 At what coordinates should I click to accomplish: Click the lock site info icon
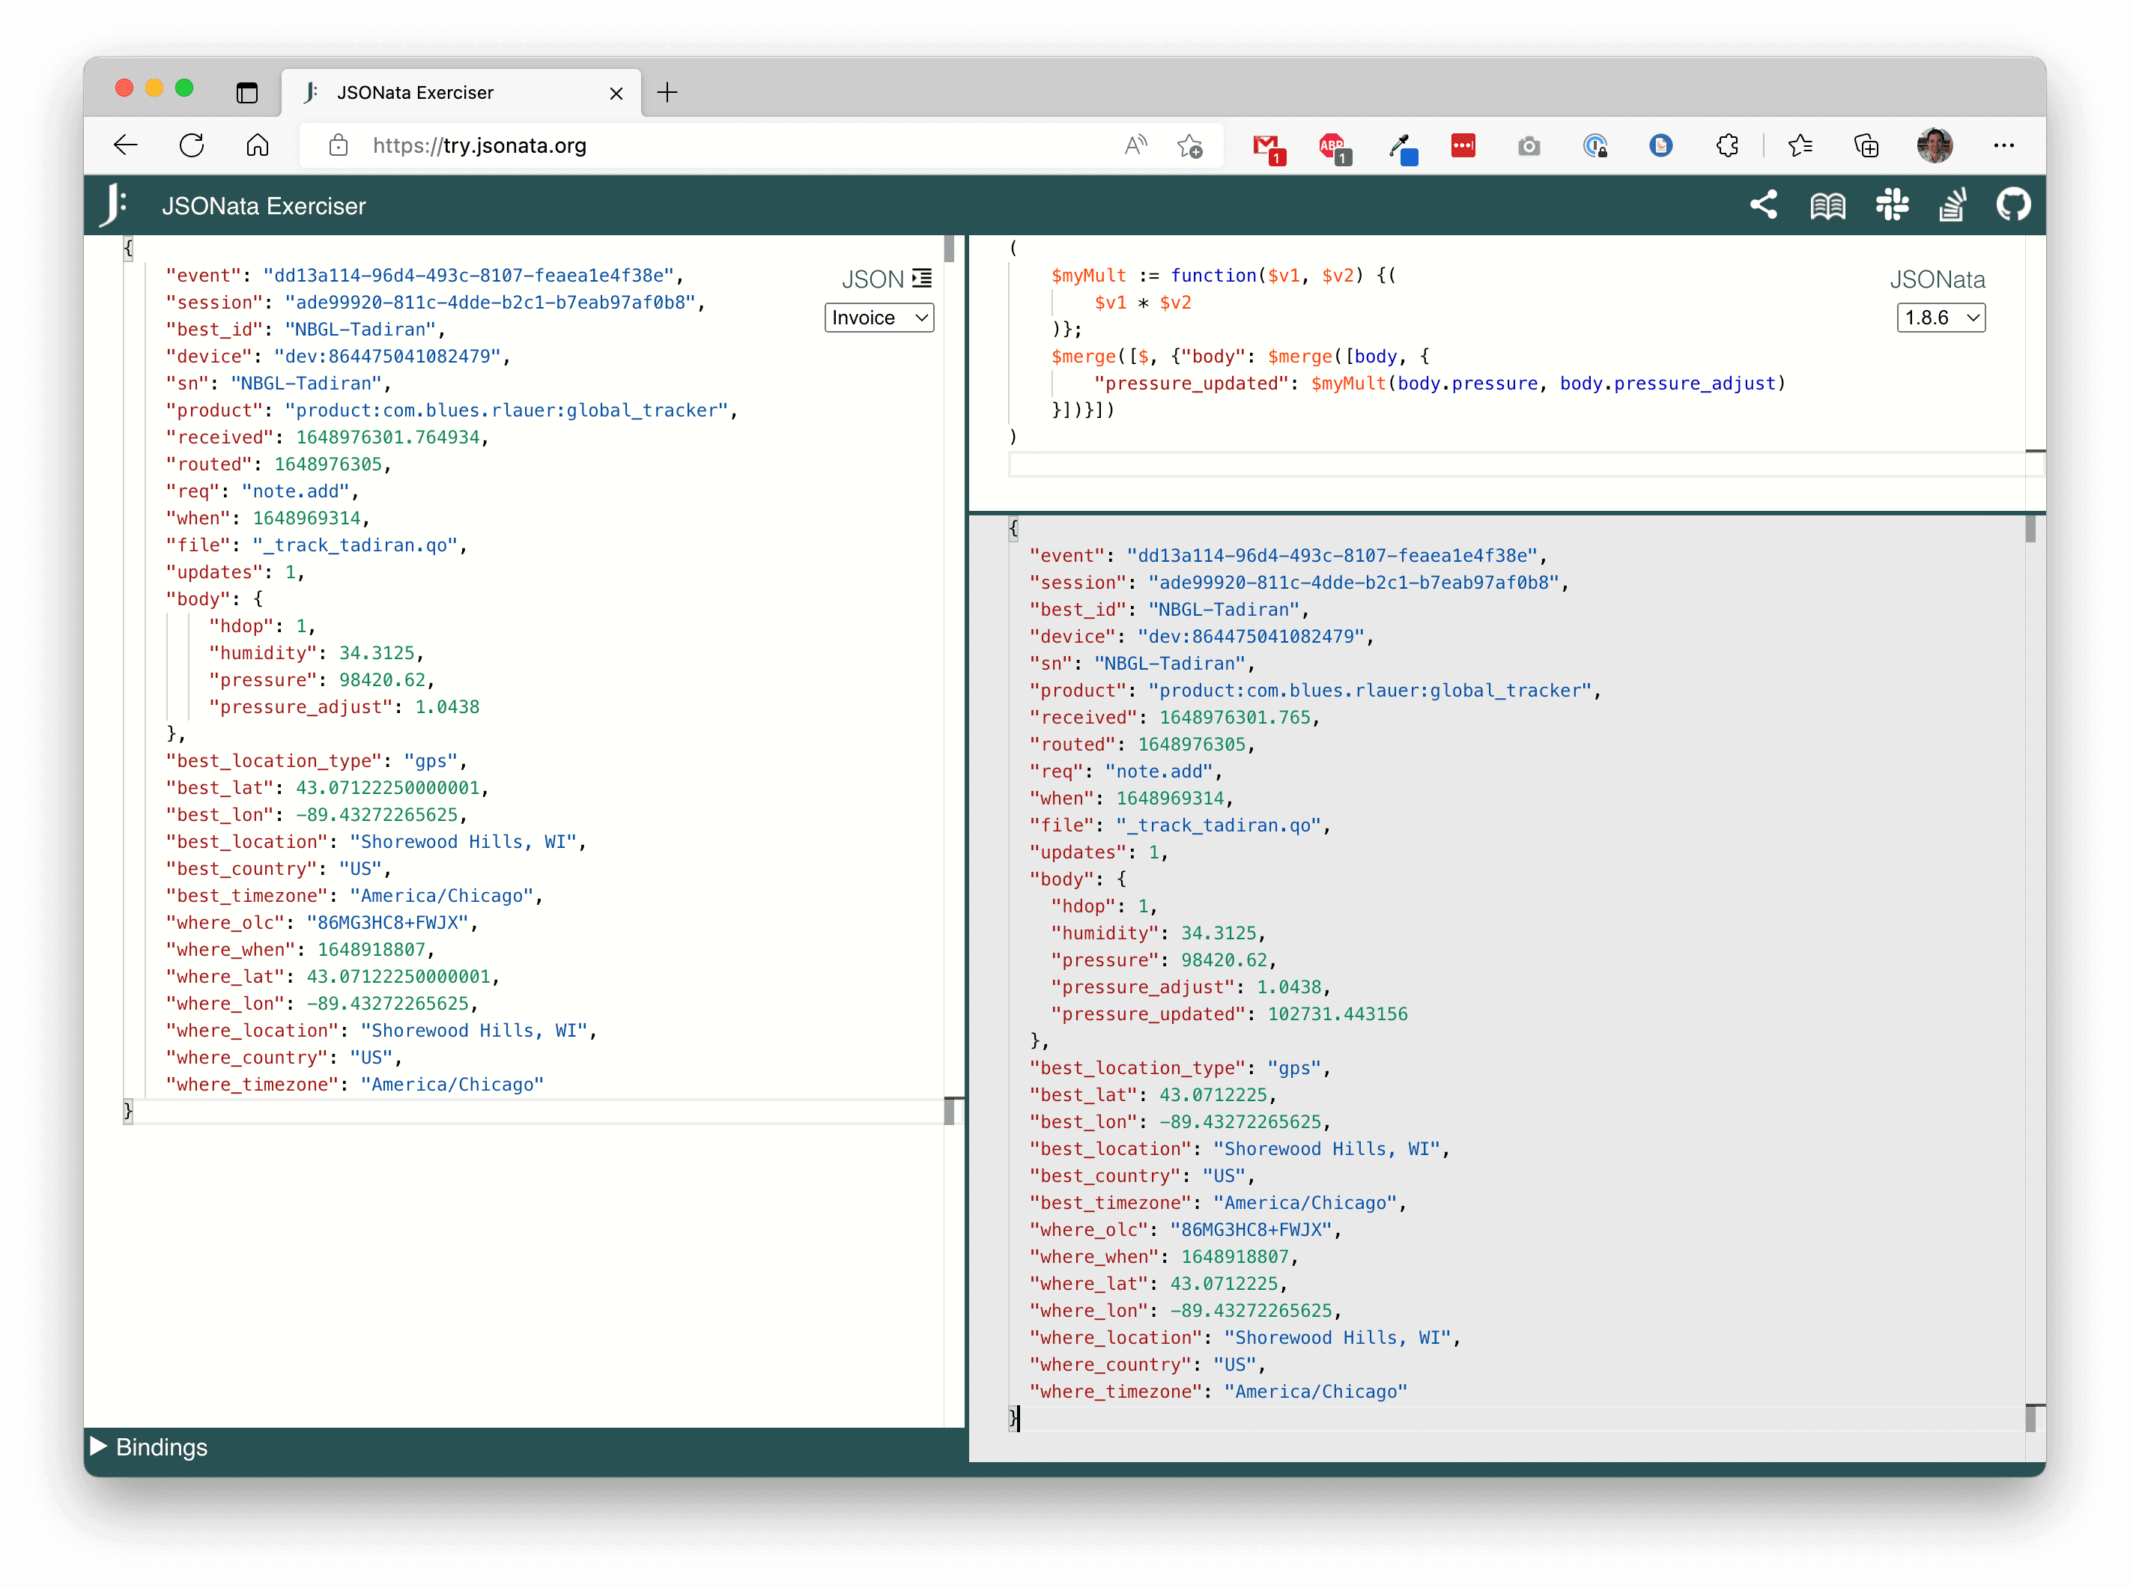[x=339, y=145]
